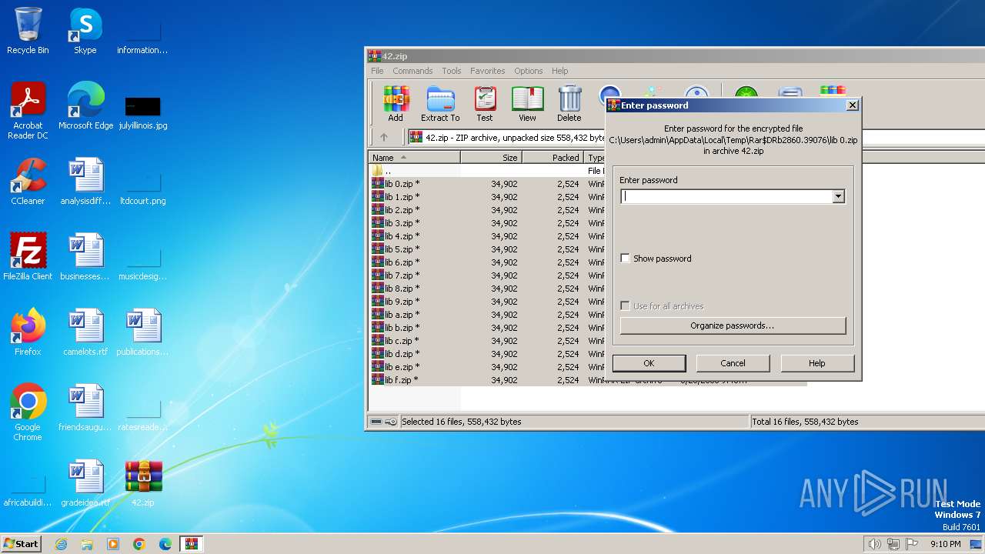This screenshot has height=554, width=985.
Task: Sort file list by Name column
Action: (x=414, y=157)
